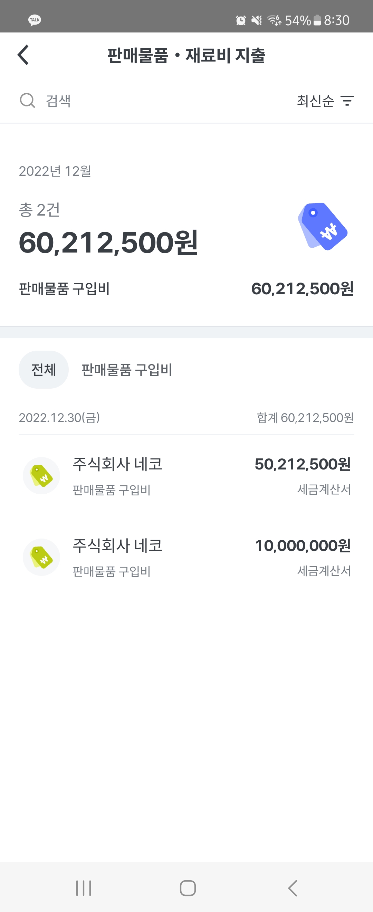
Task: Tap the back arrow in the header
Action: click(x=23, y=55)
